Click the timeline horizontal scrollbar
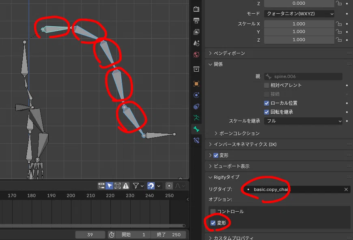Screen dimensions: 353x240 93,225
